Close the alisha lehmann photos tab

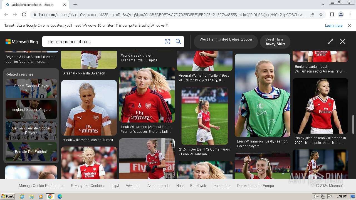coord(65,5)
